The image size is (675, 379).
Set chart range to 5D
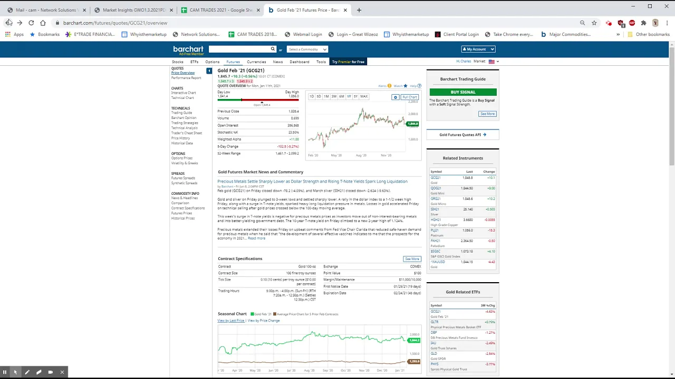[319, 96]
